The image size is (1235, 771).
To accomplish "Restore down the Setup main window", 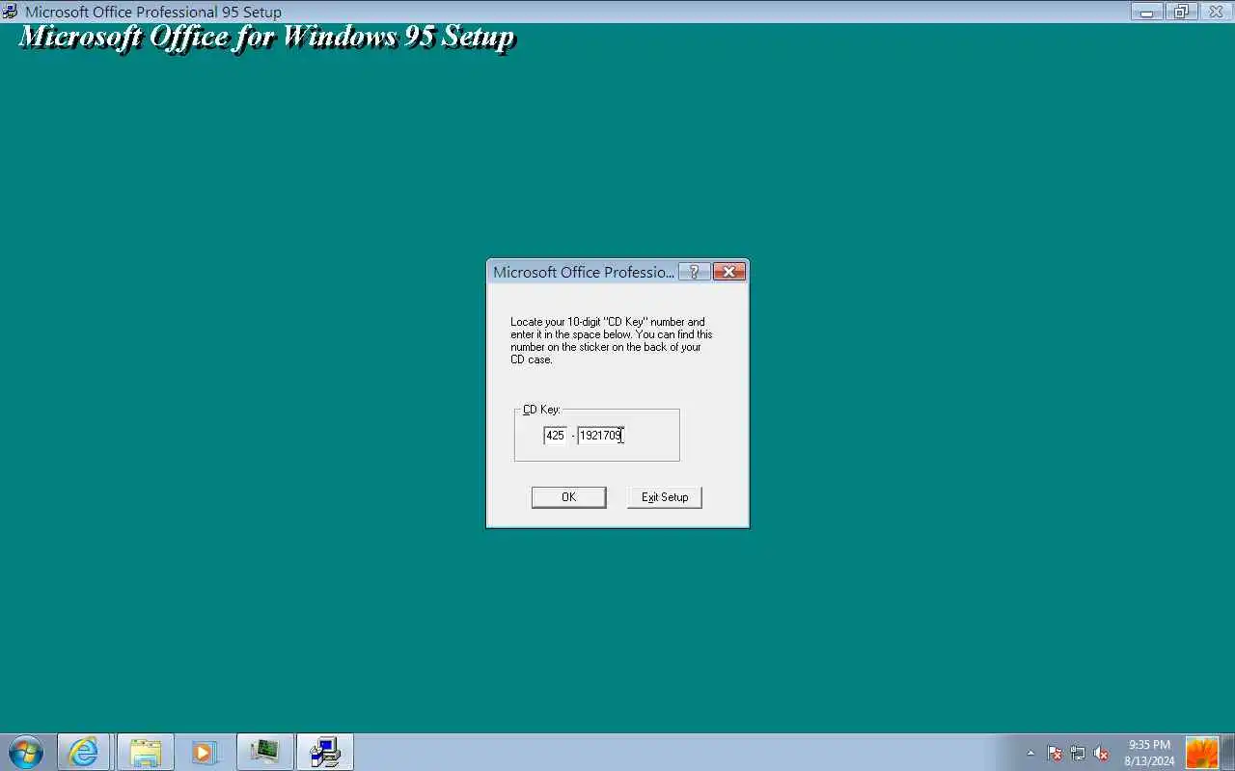I will click(1181, 12).
